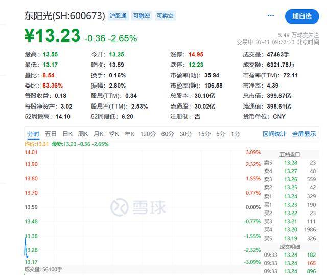
Task: Click the 总股本 value 30.10亿
Action: [x=205, y=96]
